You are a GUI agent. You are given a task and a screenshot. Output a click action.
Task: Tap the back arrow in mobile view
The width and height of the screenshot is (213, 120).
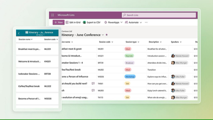point(19,33)
